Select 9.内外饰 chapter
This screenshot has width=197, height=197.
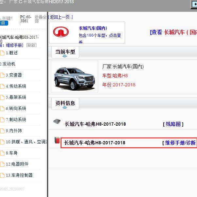pyautogui.click(x=14, y=131)
